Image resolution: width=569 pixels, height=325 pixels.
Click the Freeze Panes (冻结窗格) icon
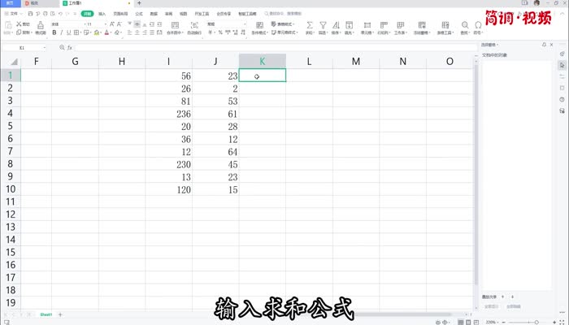(x=422, y=25)
